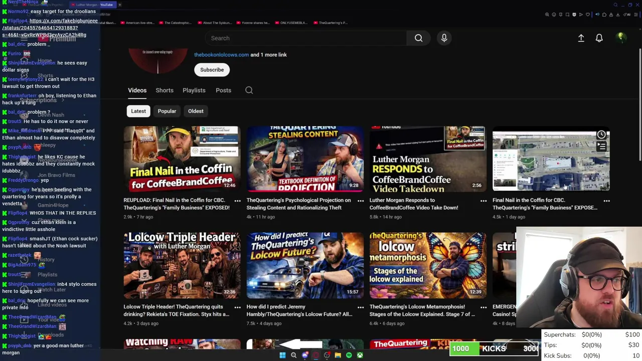Open 'TheQuartering's Psychological Projection' video title
The width and height of the screenshot is (642, 361).
pyautogui.click(x=298, y=204)
